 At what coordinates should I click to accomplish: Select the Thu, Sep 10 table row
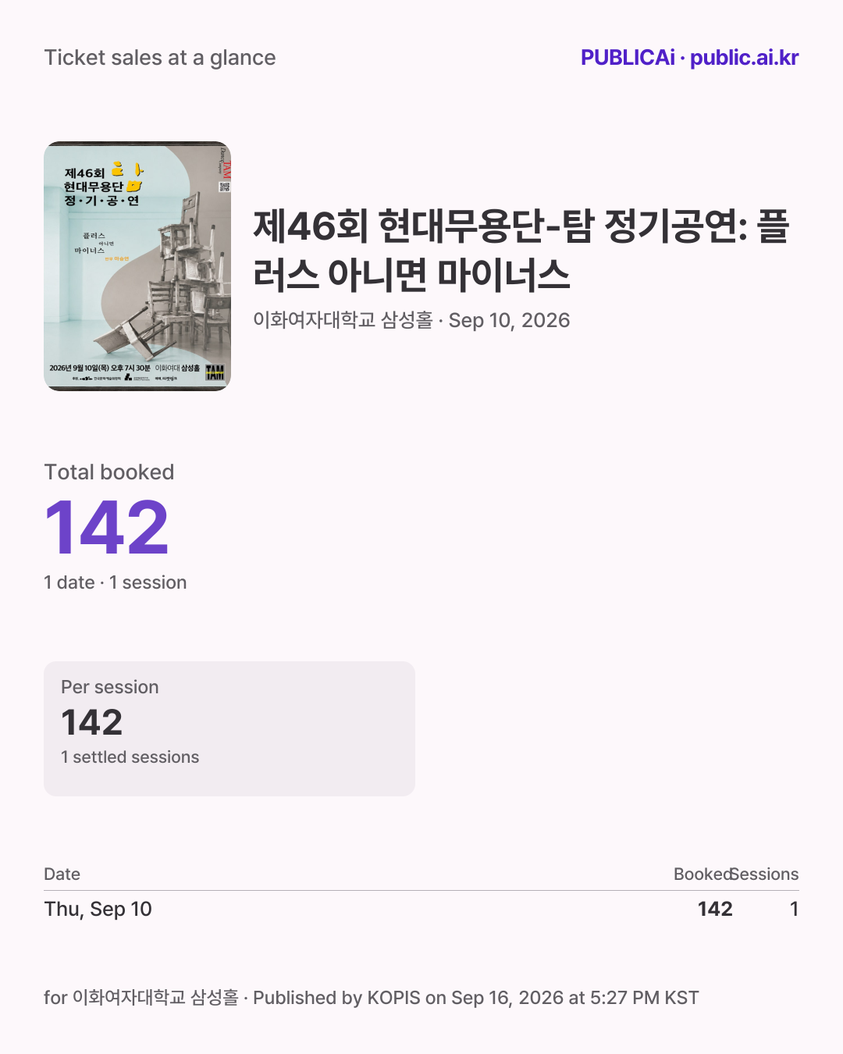(x=421, y=909)
